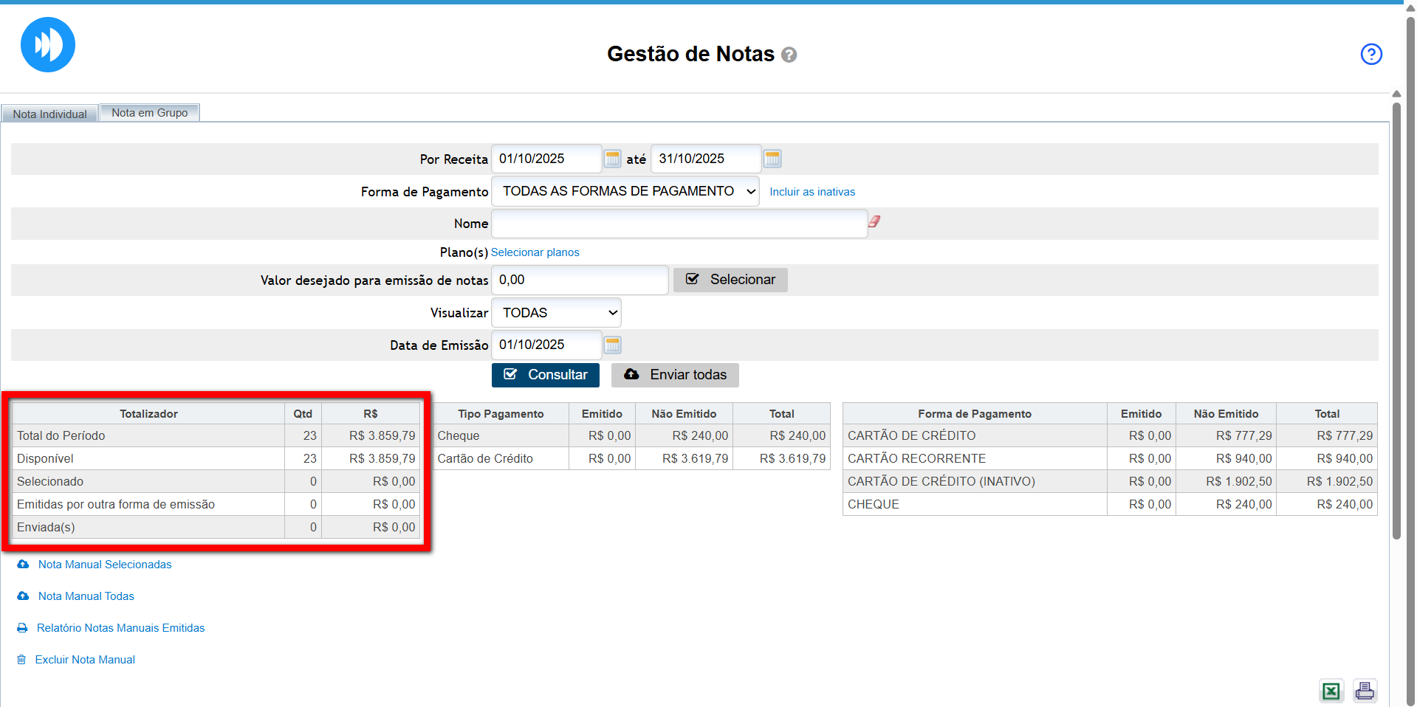
Task: Open calendar picker for Por Receita start date
Action: tap(612, 159)
